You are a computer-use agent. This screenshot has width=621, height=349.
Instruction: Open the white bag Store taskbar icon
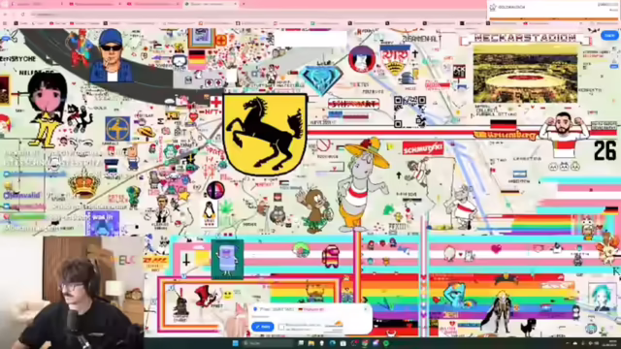point(343,343)
